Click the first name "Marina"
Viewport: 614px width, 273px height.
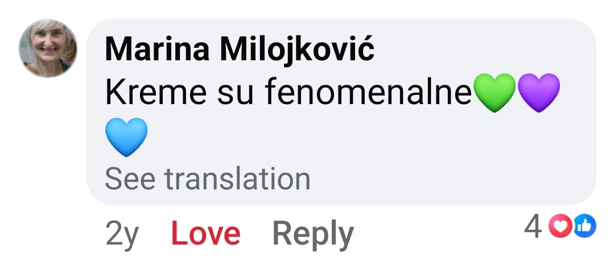[157, 50]
